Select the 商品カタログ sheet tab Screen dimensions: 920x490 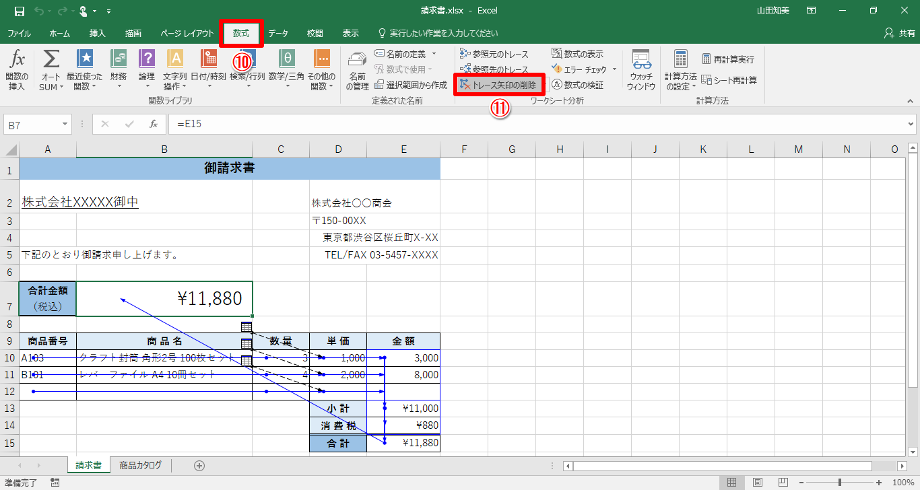140,465
